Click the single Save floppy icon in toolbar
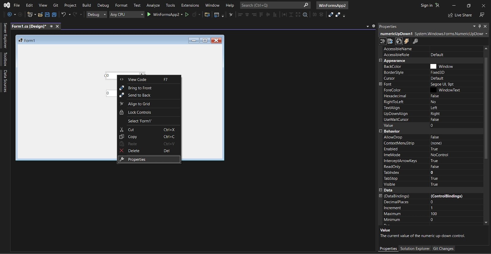 coord(47,14)
